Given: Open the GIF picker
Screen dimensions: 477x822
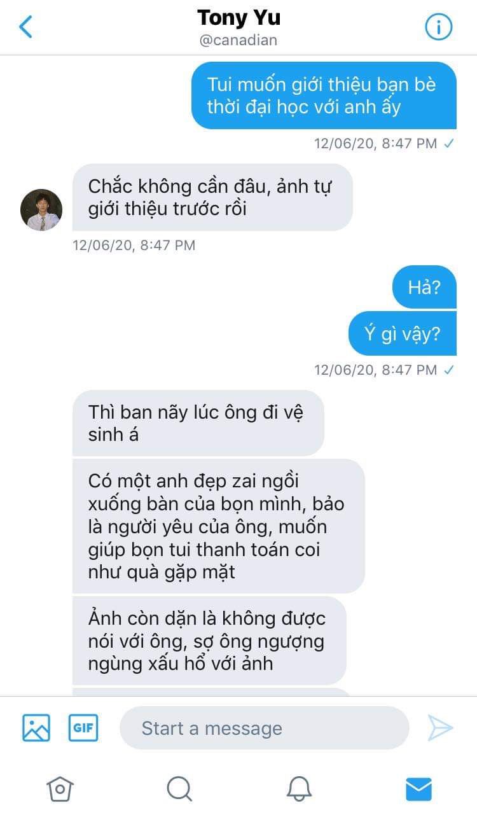Looking at the screenshot, I should point(83,728).
